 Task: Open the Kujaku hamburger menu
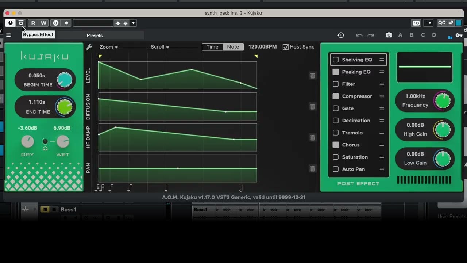point(8,35)
